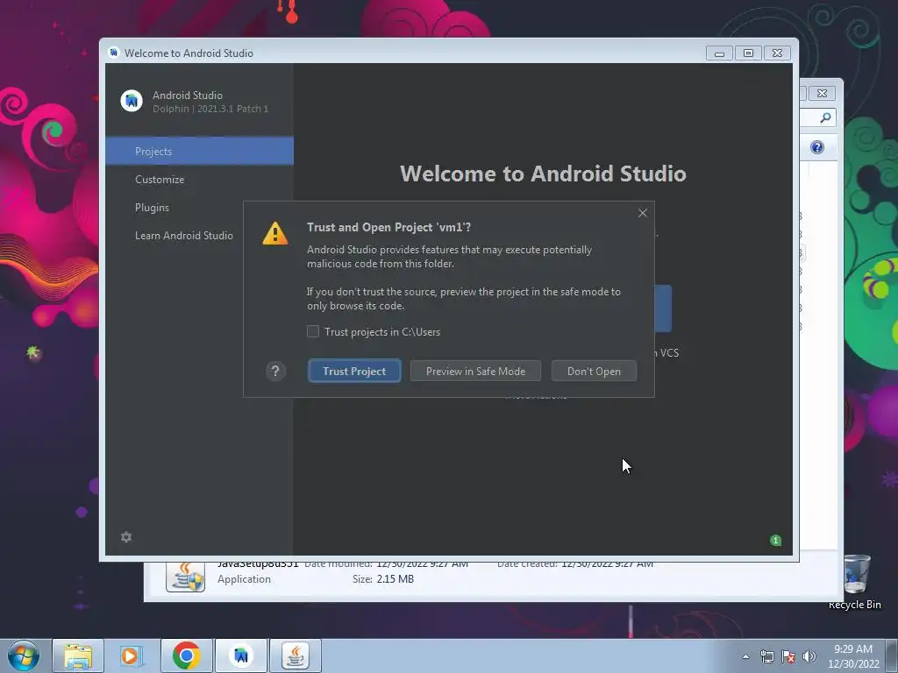This screenshot has height=673, width=898.
Task: Choose Preview in Safe Mode
Action: (475, 371)
